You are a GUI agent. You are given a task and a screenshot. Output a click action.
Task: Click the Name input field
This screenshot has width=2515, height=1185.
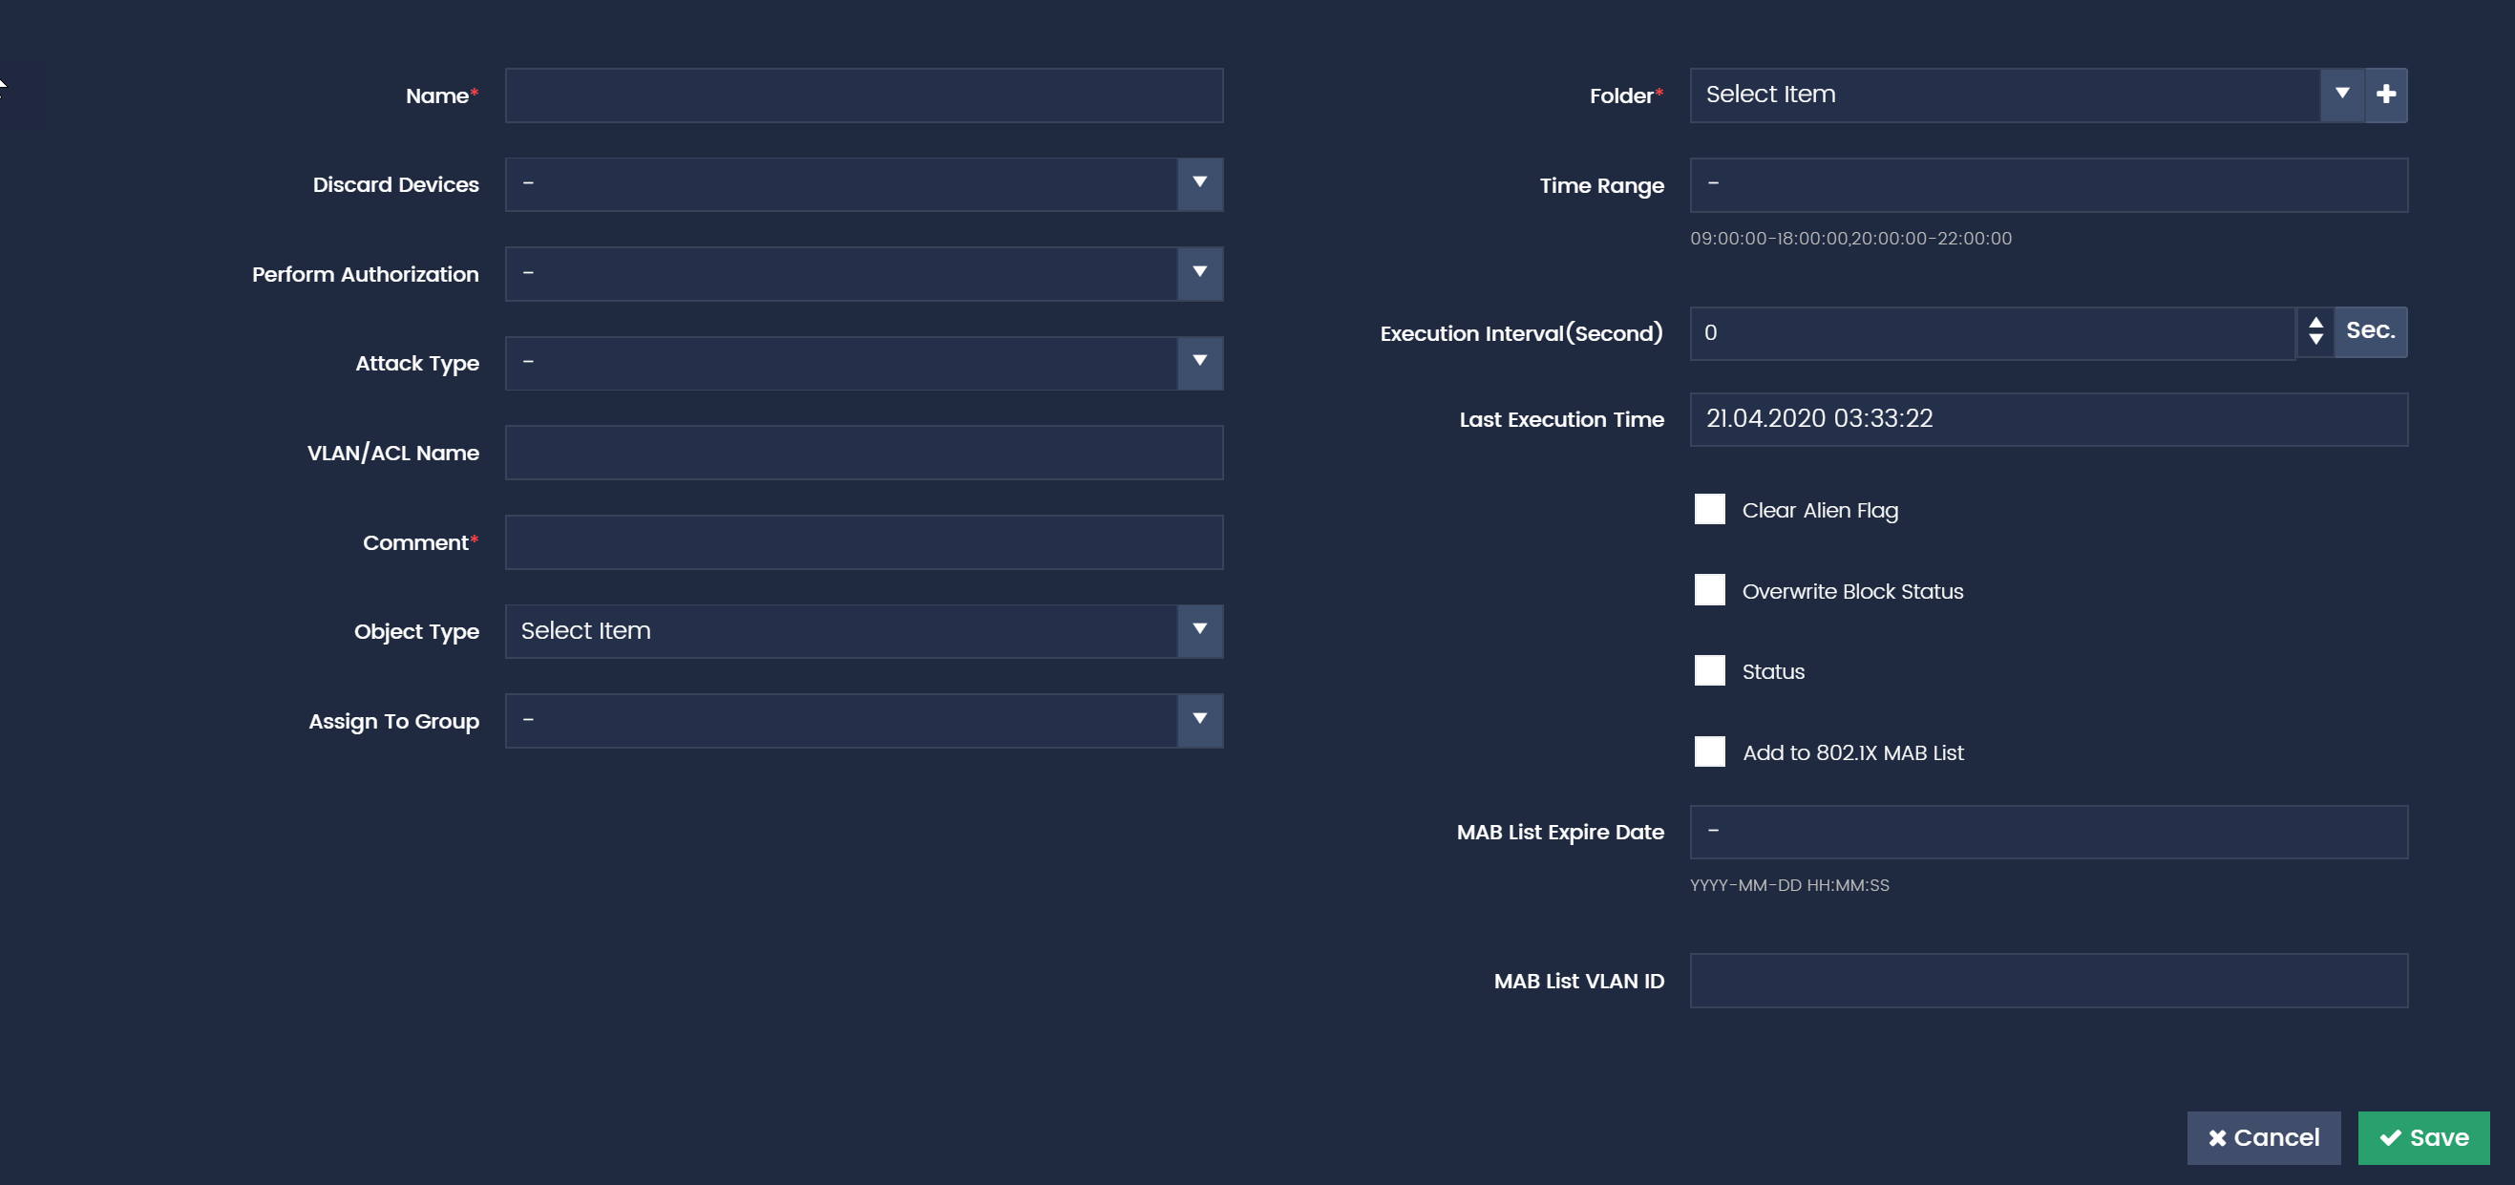coord(864,95)
